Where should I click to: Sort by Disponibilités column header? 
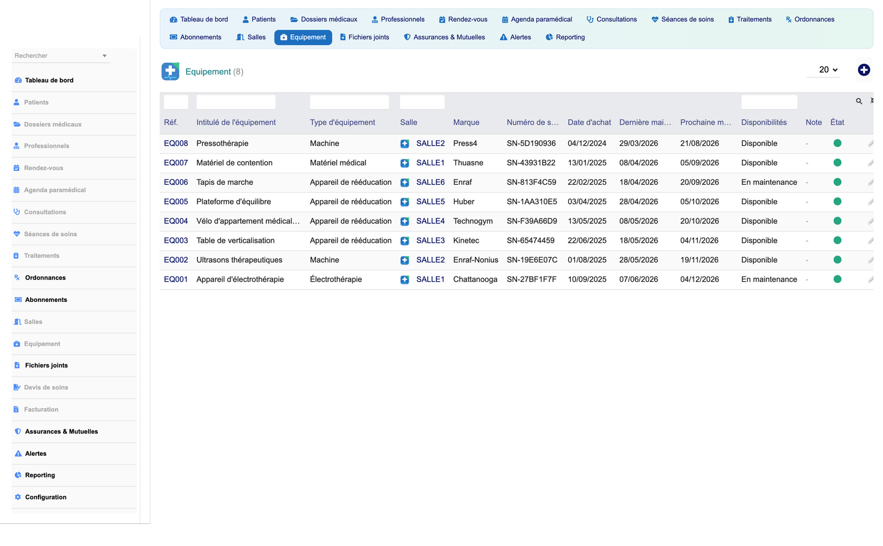[x=764, y=123]
